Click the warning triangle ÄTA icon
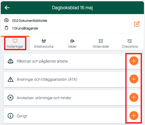145x125 pixels. pyautogui.click(x=10, y=79)
